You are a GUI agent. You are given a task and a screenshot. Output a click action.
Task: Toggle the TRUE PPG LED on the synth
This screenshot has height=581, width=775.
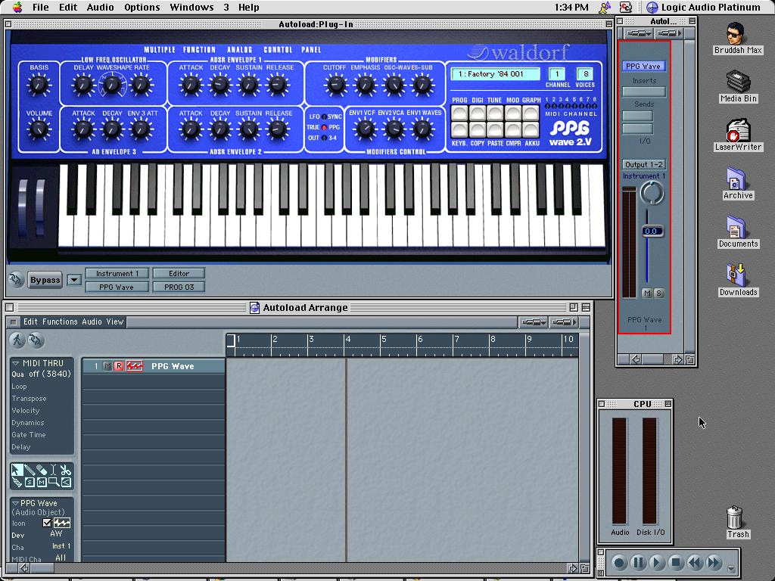[x=324, y=127]
